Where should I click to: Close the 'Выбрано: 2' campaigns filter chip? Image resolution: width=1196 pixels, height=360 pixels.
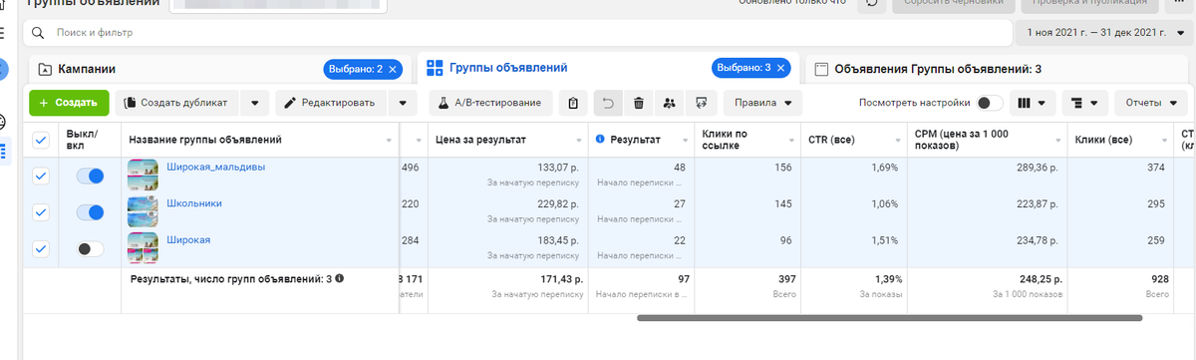pos(393,69)
